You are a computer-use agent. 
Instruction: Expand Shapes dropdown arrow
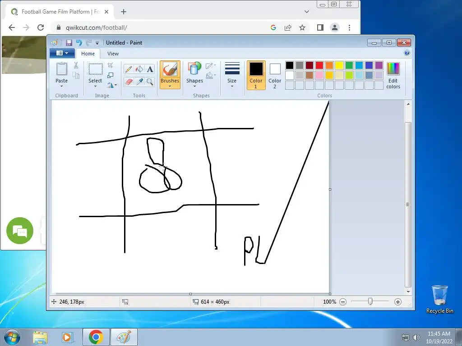tap(194, 86)
